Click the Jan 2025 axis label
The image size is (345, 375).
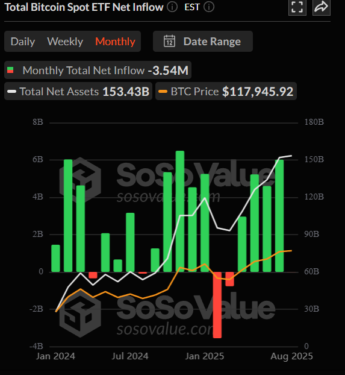pos(205,356)
